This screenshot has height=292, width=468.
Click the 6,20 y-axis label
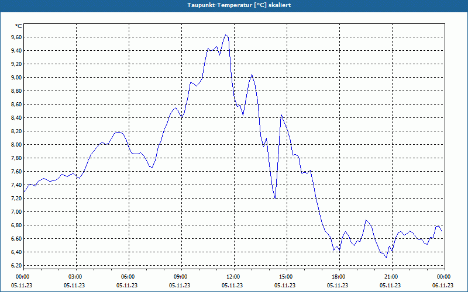16,266
